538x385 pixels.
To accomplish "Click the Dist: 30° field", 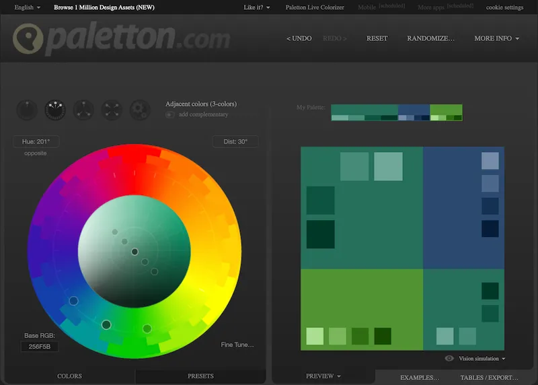I will (235, 141).
